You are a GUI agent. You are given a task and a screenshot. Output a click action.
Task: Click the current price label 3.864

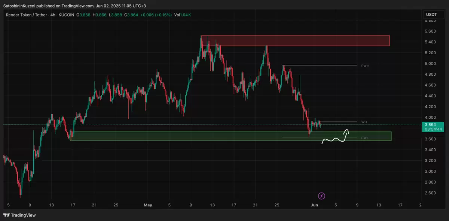pos(431,124)
